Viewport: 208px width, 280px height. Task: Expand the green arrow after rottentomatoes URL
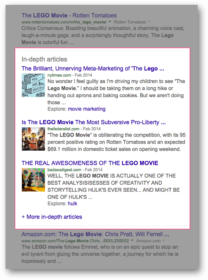(x=110, y=22)
